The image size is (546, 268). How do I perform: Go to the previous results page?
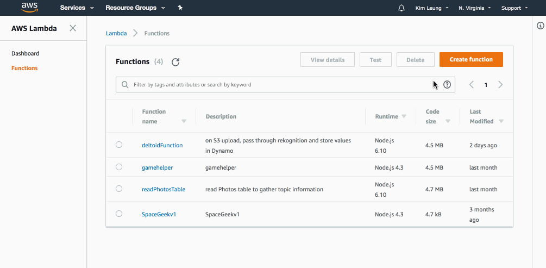pos(472,84)
